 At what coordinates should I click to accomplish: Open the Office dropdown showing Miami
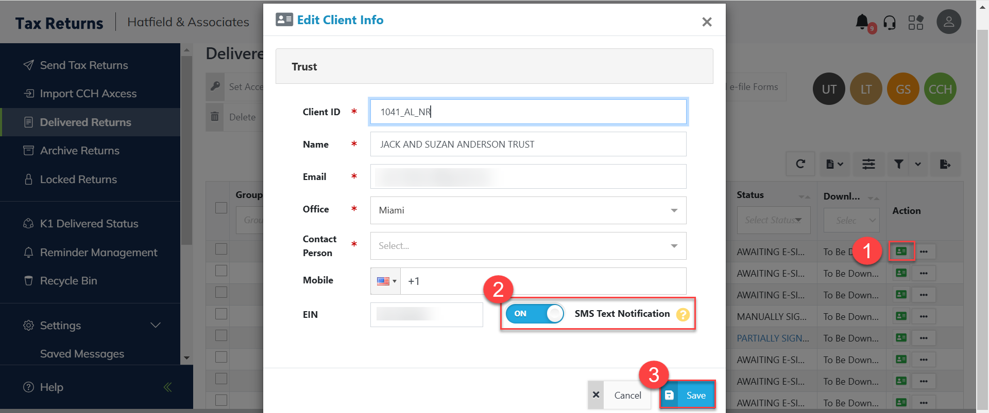point(528,210)
